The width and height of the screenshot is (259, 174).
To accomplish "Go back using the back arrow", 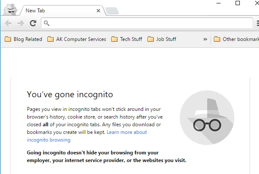I will [x=9, y=23].
